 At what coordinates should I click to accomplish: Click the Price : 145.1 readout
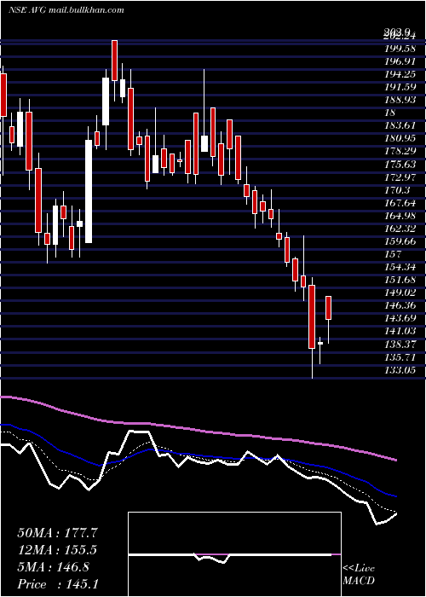[58, 584]
